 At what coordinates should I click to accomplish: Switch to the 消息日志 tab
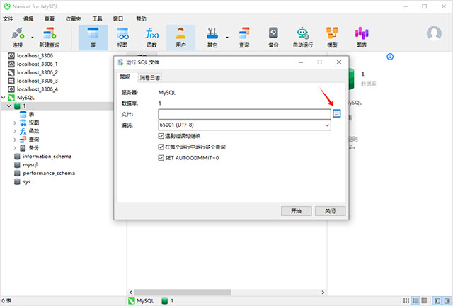(x=149, y=77)
